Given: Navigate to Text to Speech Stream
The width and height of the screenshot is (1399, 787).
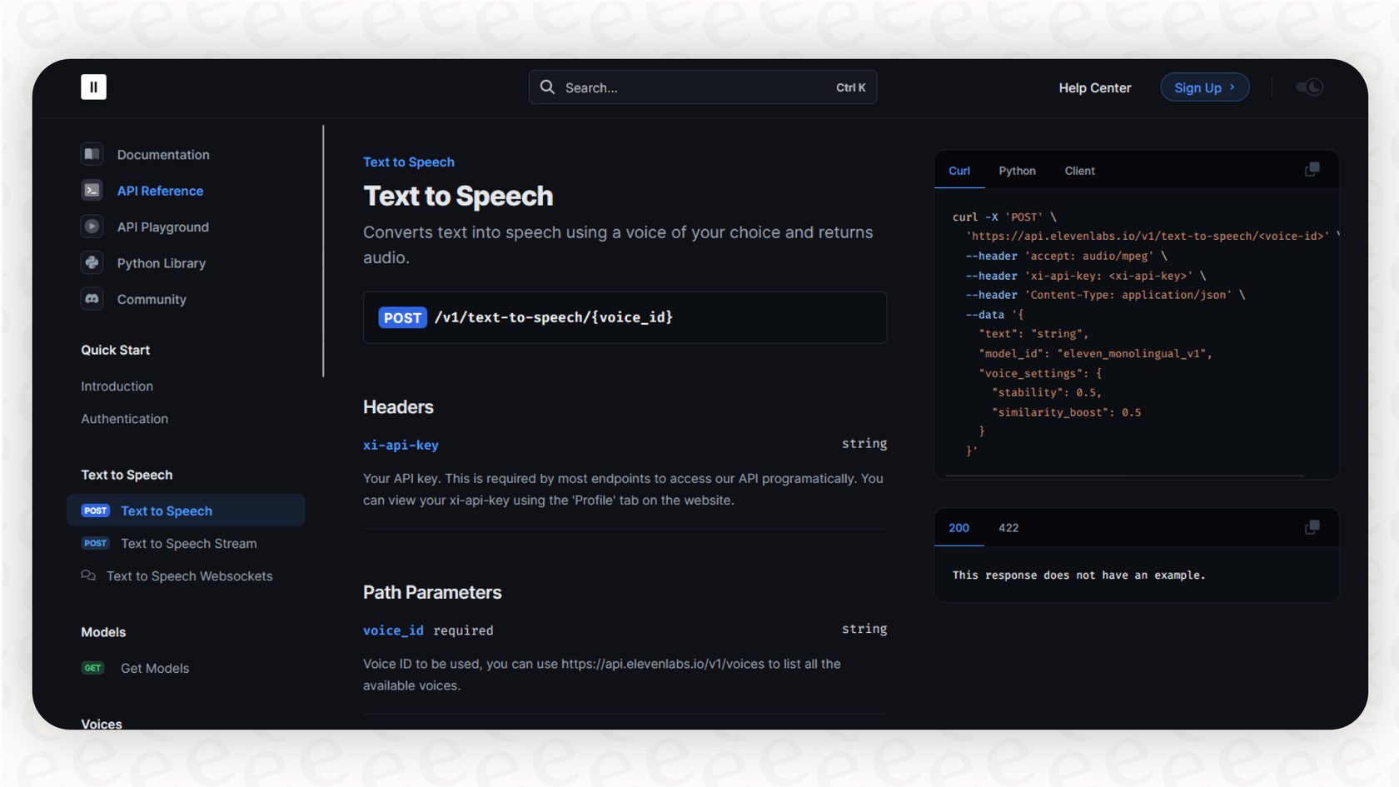Looking at the screenshot, I should pyautogui.click(x=188, y=543).
